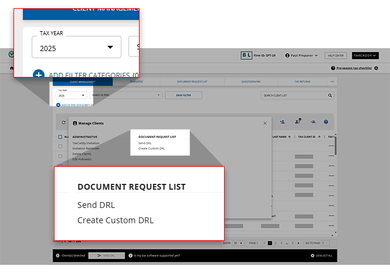Sort by Tax Client ID using its arrow
This screenshot has width=390, height=279.
pyautogui.click(x=319, y=137)
